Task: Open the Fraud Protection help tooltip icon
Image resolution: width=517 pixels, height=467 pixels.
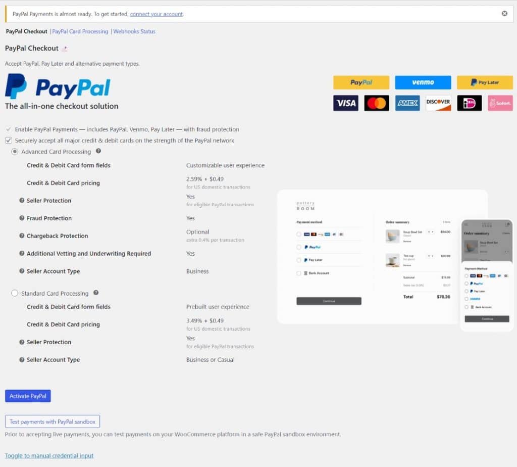Action: click(22, 218)
